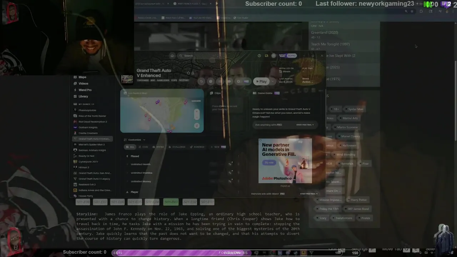
Task: Open hotkey settings icon for Unlimited Money
Action: click(x=230, y=181)
